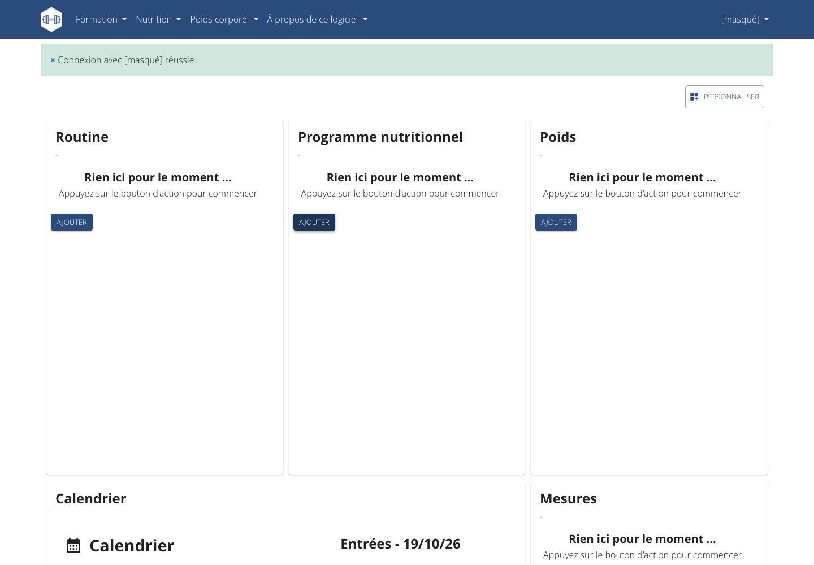Open the Formation dropdown menu
Image resolution: width=814 pixels, height=565 pixels.
pos(101,19)
